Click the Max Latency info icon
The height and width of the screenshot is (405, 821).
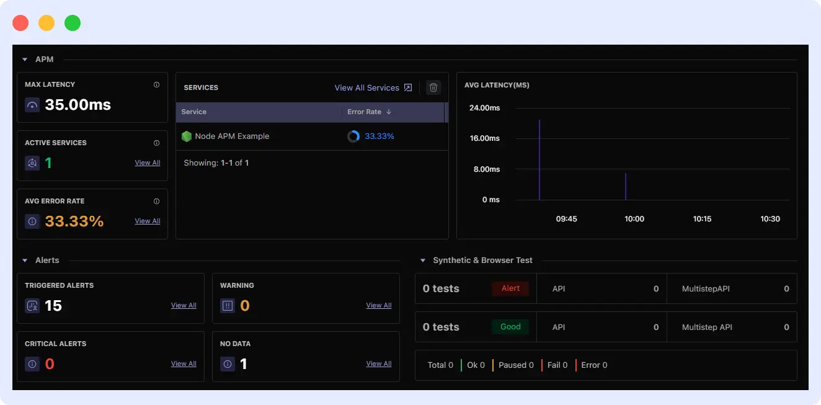pyautogui.click(x=156, y=84)
